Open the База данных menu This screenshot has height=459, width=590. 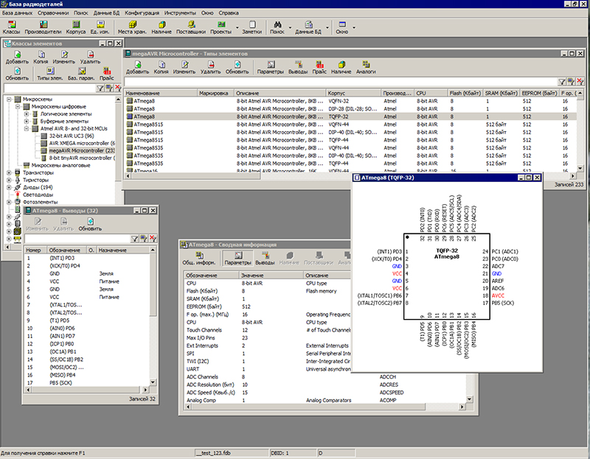[x=17, y=13]
